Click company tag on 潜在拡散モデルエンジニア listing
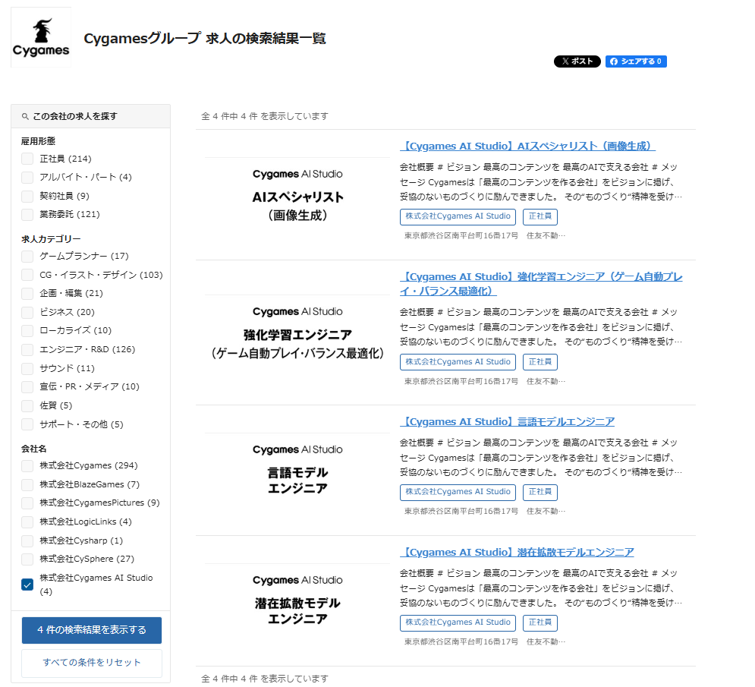This screenshot has width=755, height=687. (x=458, y=623)
